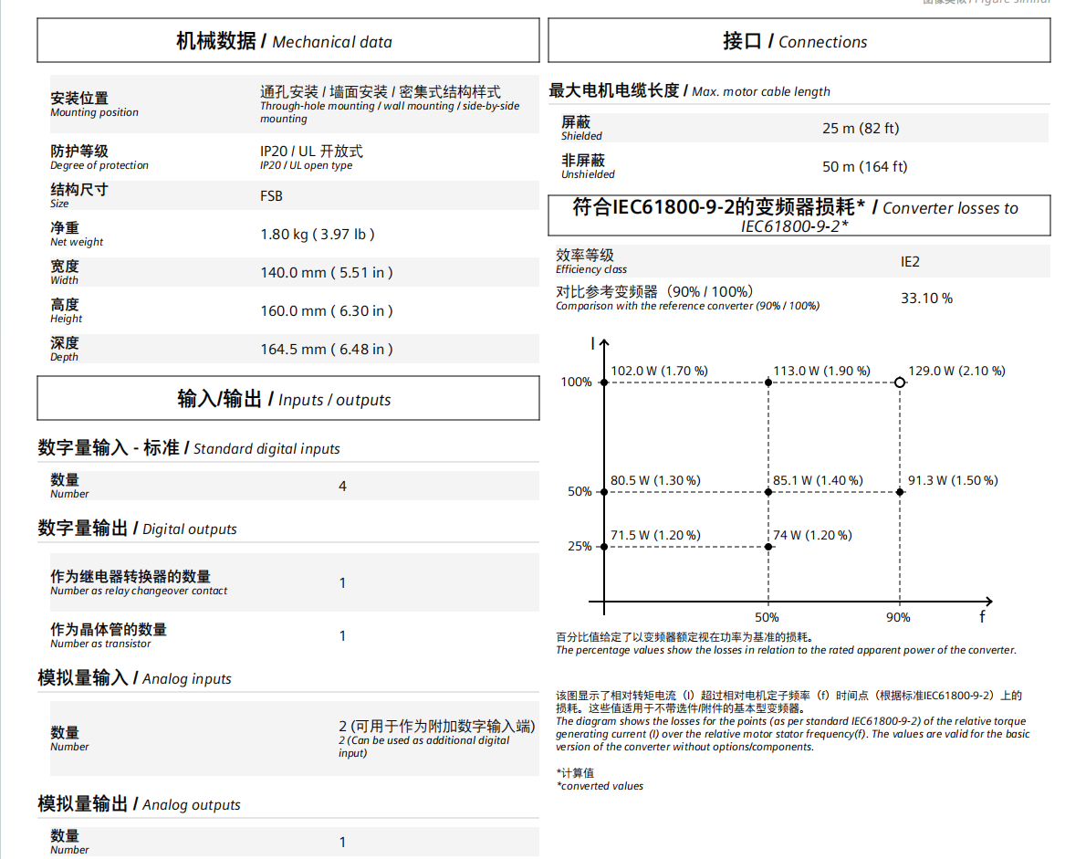This screenshot has height=859, width=1086.
Task: Click the analog outputs number "1"
Action: pos(343,843)
